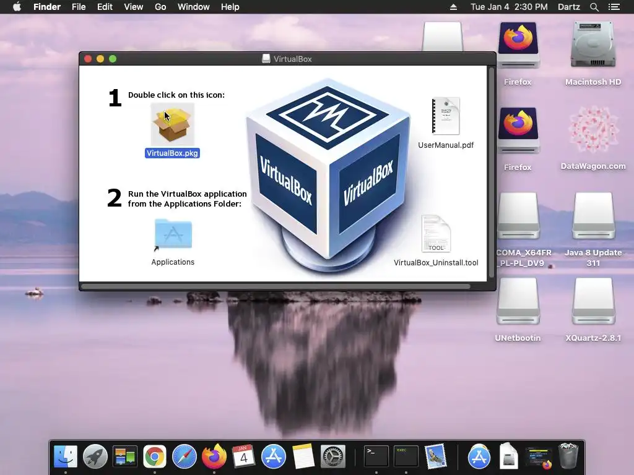Open Mail stamp icon in Dock
This screenshot has width=634, height=475.
(x=435, y=456)
